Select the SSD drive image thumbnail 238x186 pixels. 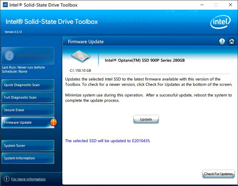click(x=80, y=56)
